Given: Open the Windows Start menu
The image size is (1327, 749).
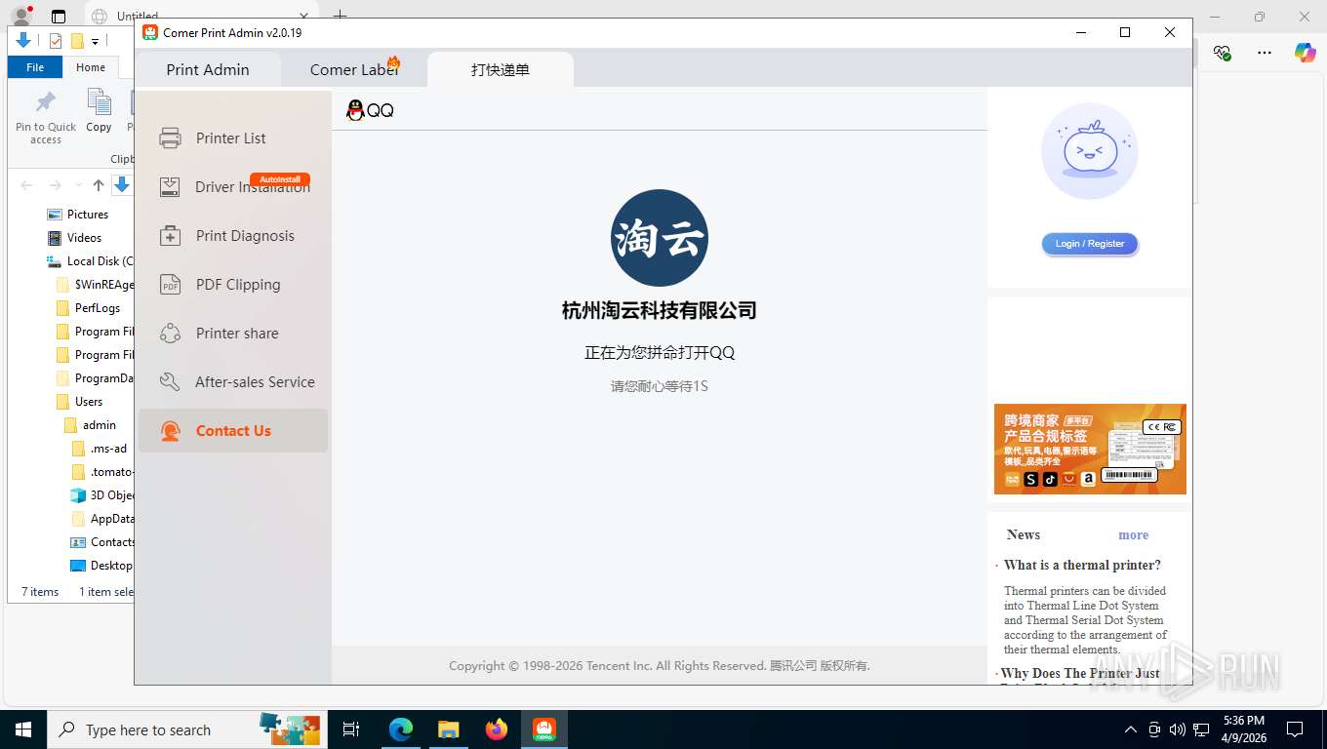Looking at the screenshot, I should tap(22, 729).
